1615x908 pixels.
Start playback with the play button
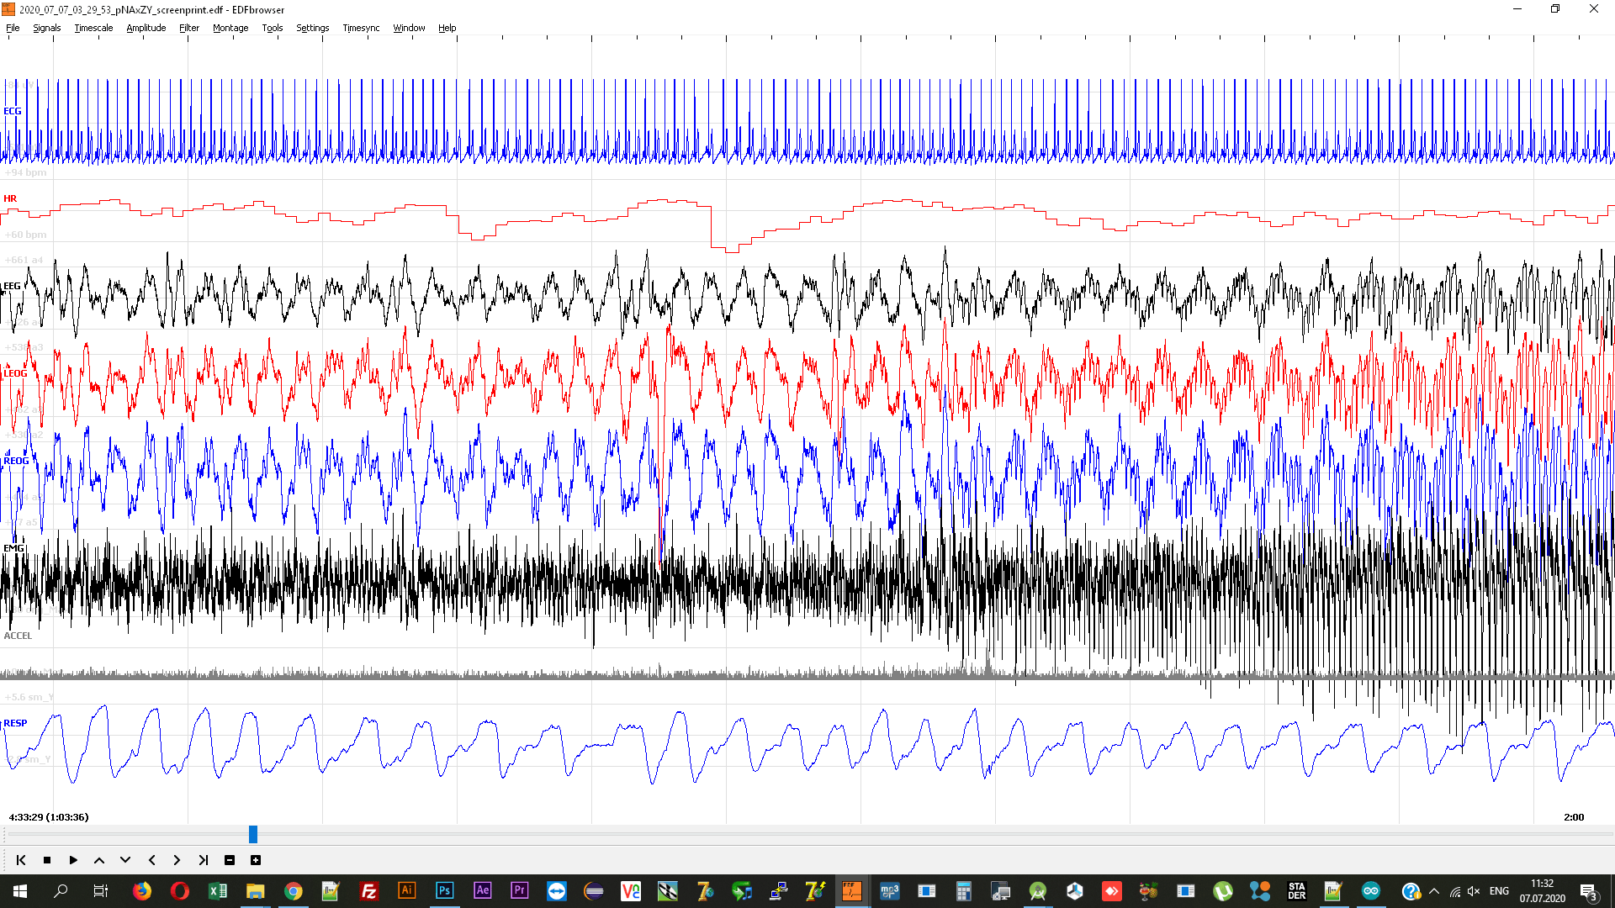click(73, 860)
